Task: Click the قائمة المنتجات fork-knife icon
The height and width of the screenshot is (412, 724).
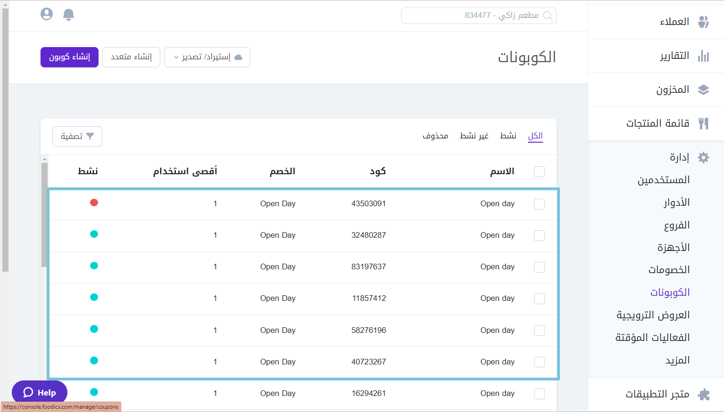Action: coord(703,123)
